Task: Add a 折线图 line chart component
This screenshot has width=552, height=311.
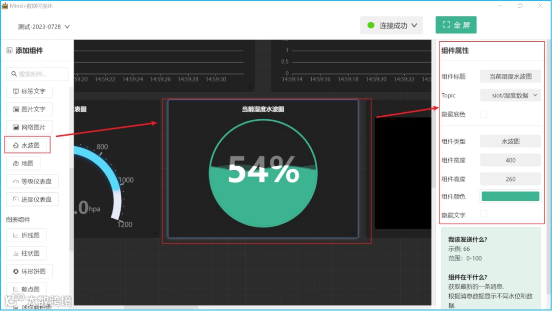Action: click(27, 235)
